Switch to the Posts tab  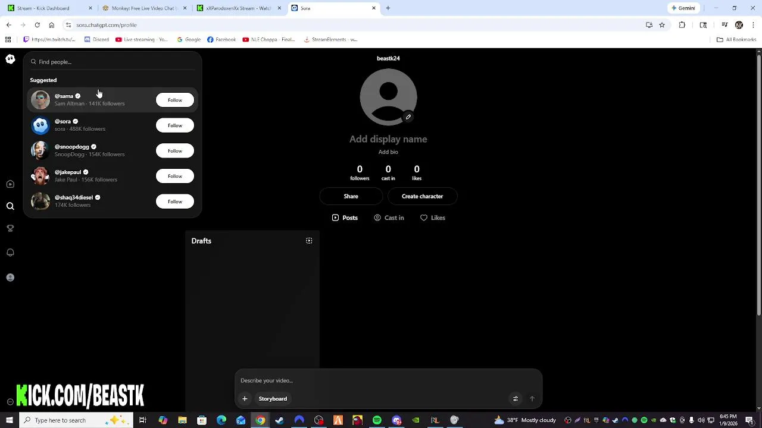[x=345, y=218]
